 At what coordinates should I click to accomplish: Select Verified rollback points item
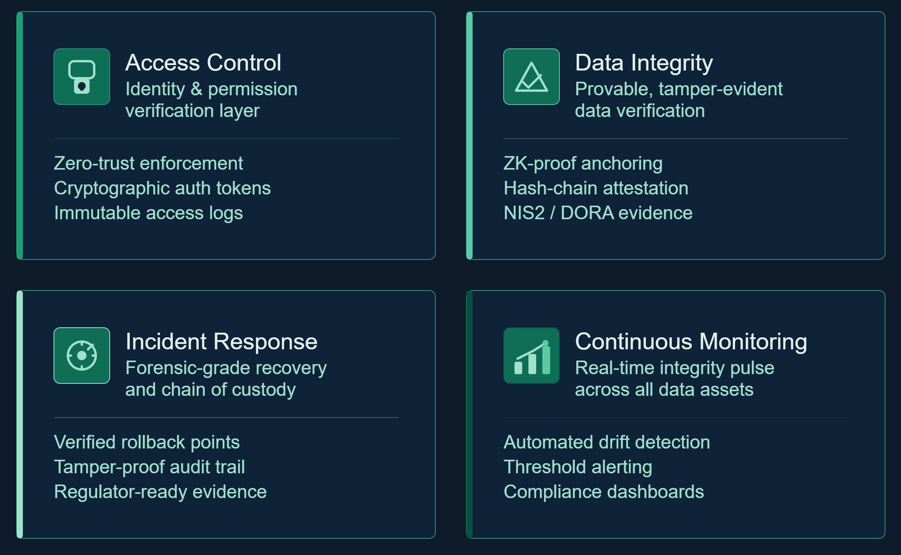click(x=147, y=442)
